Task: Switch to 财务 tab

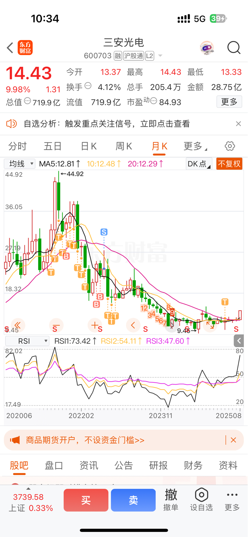Action: point(193,465)
